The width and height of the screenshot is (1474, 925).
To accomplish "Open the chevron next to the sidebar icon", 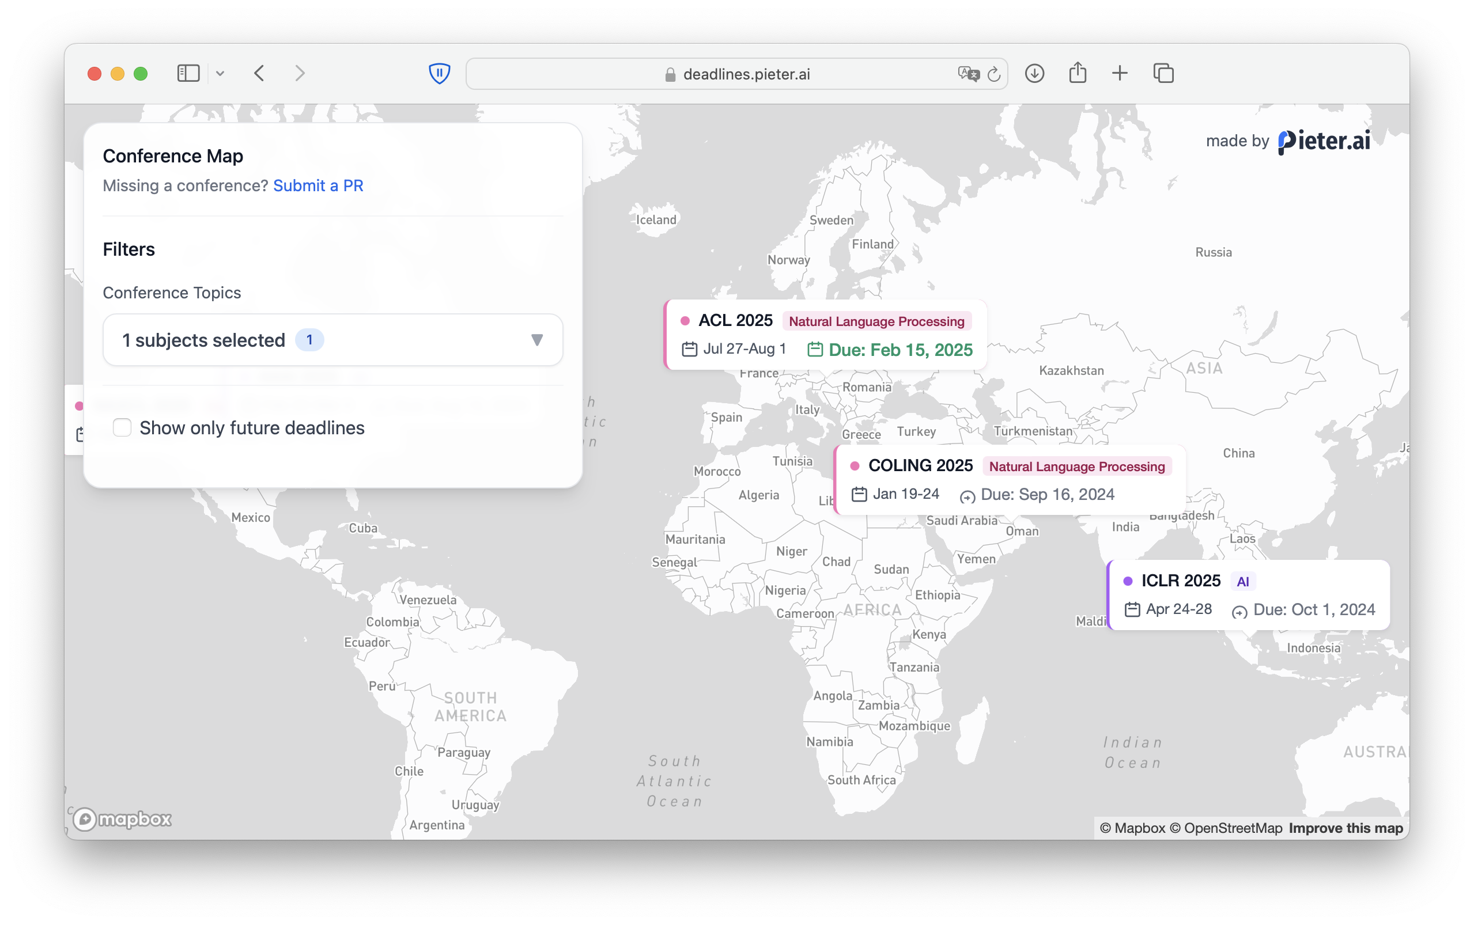I will [x=221, y=73].
